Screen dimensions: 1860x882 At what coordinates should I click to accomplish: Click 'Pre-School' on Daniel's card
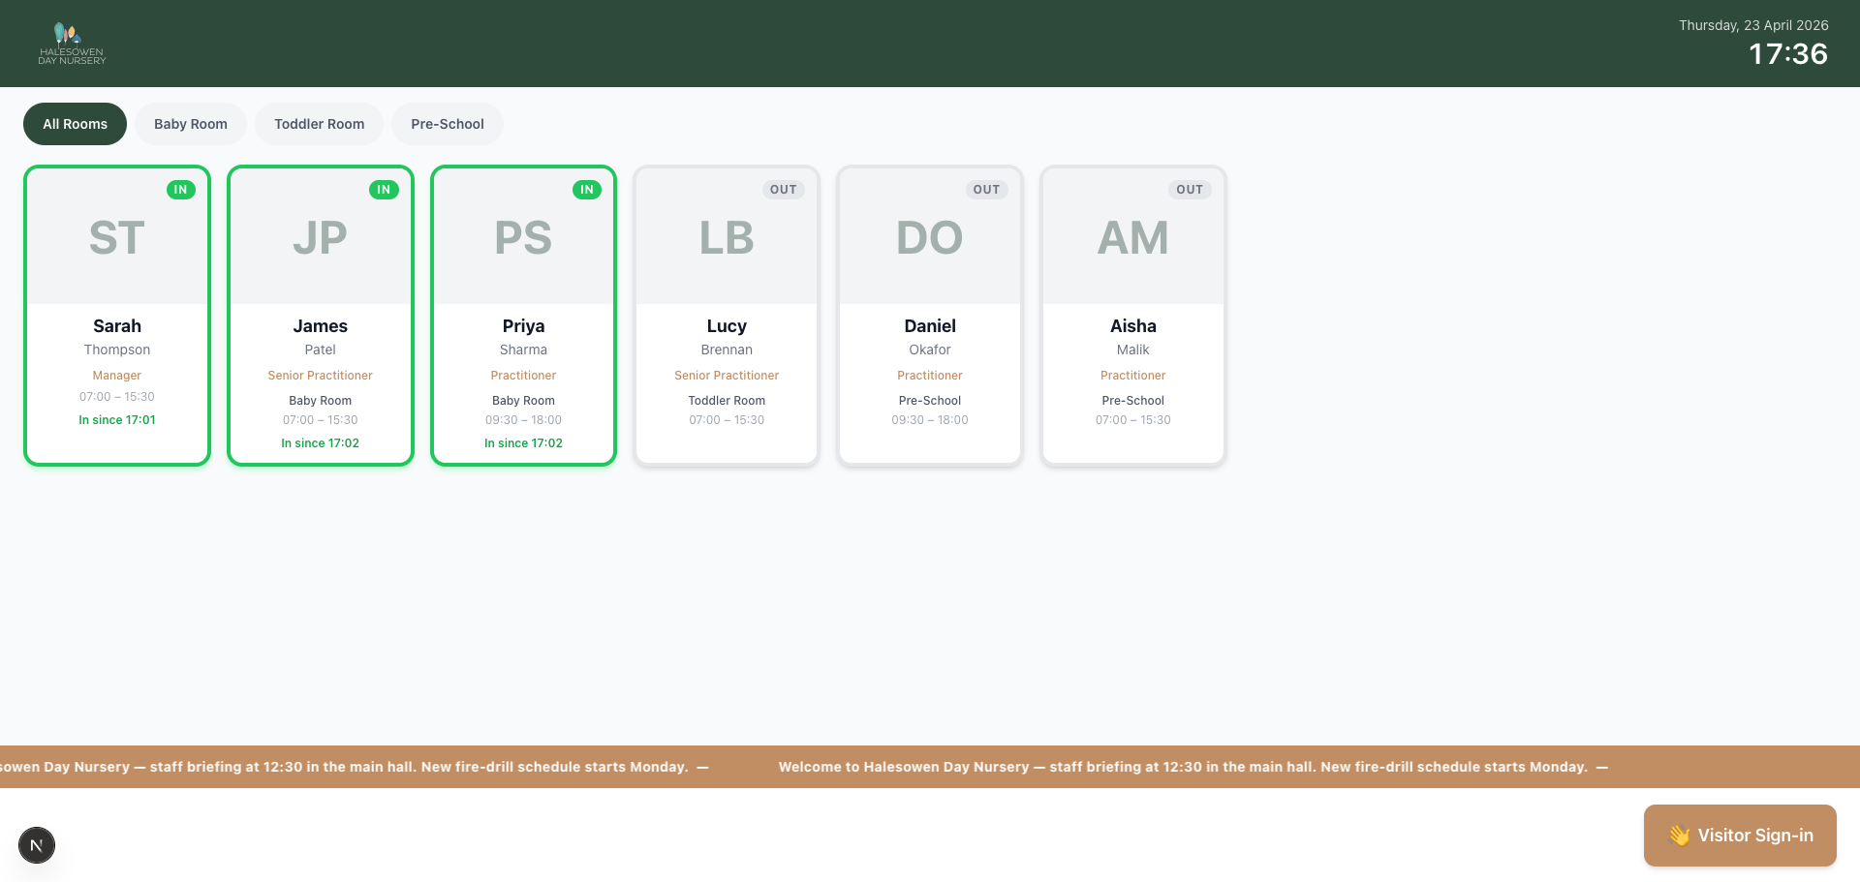[930, 401]
